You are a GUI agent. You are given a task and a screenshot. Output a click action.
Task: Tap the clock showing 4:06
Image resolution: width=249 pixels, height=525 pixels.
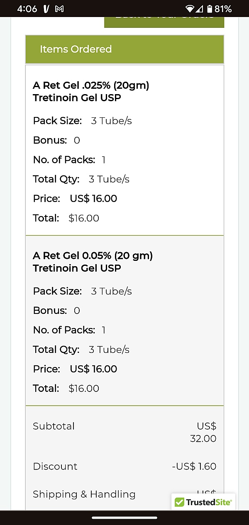point(27,9)
